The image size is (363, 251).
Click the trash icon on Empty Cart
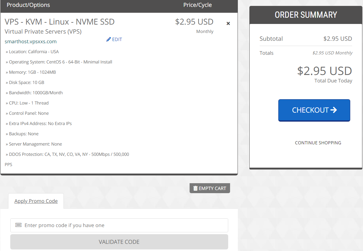196,188
